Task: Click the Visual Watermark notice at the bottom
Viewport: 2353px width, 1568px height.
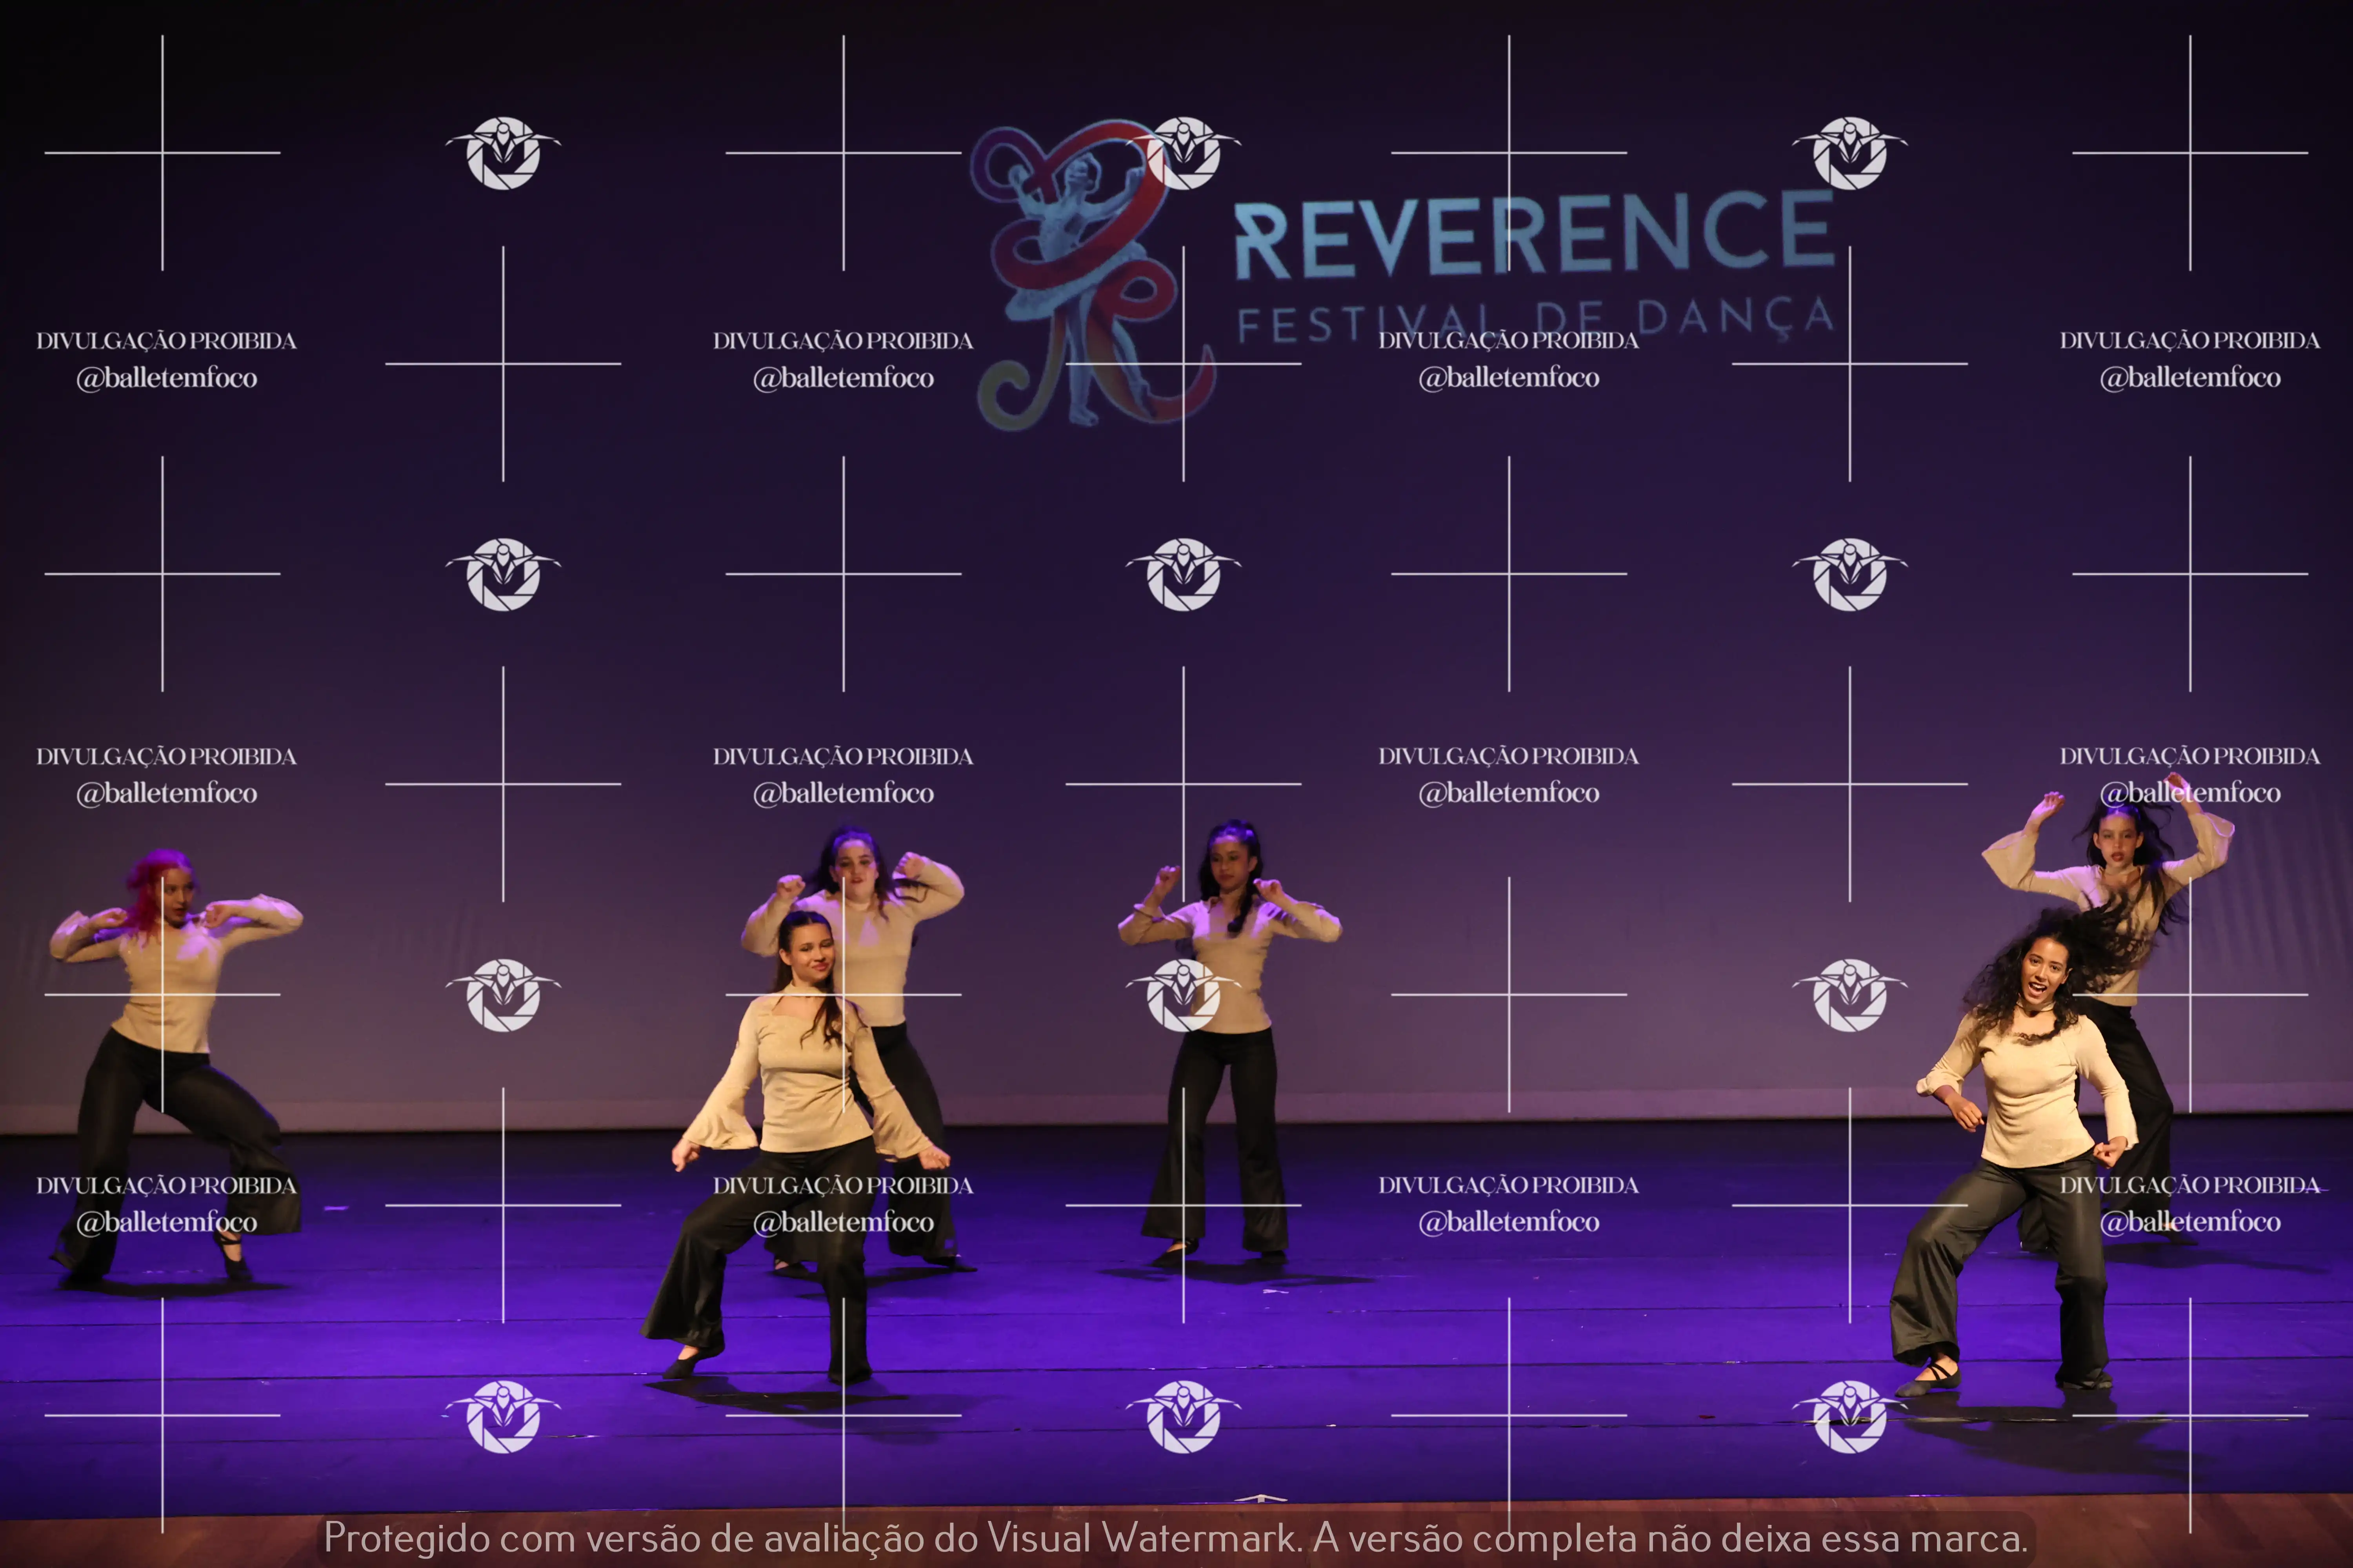Action: 1175,1538
